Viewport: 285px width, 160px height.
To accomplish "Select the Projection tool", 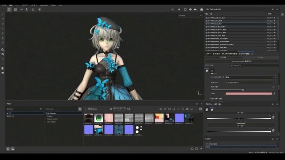I will click(x=3, y=24).
